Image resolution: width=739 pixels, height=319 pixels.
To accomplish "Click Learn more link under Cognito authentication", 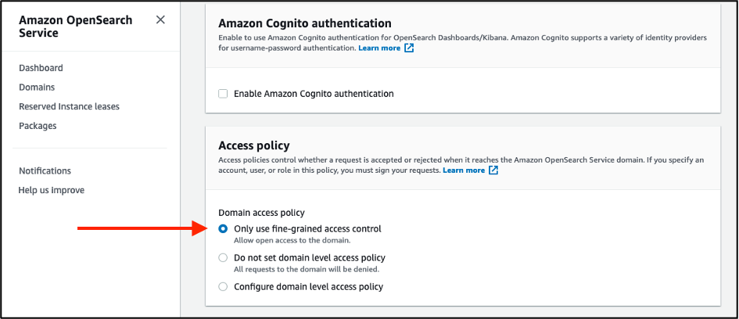I will pos(379,48).
